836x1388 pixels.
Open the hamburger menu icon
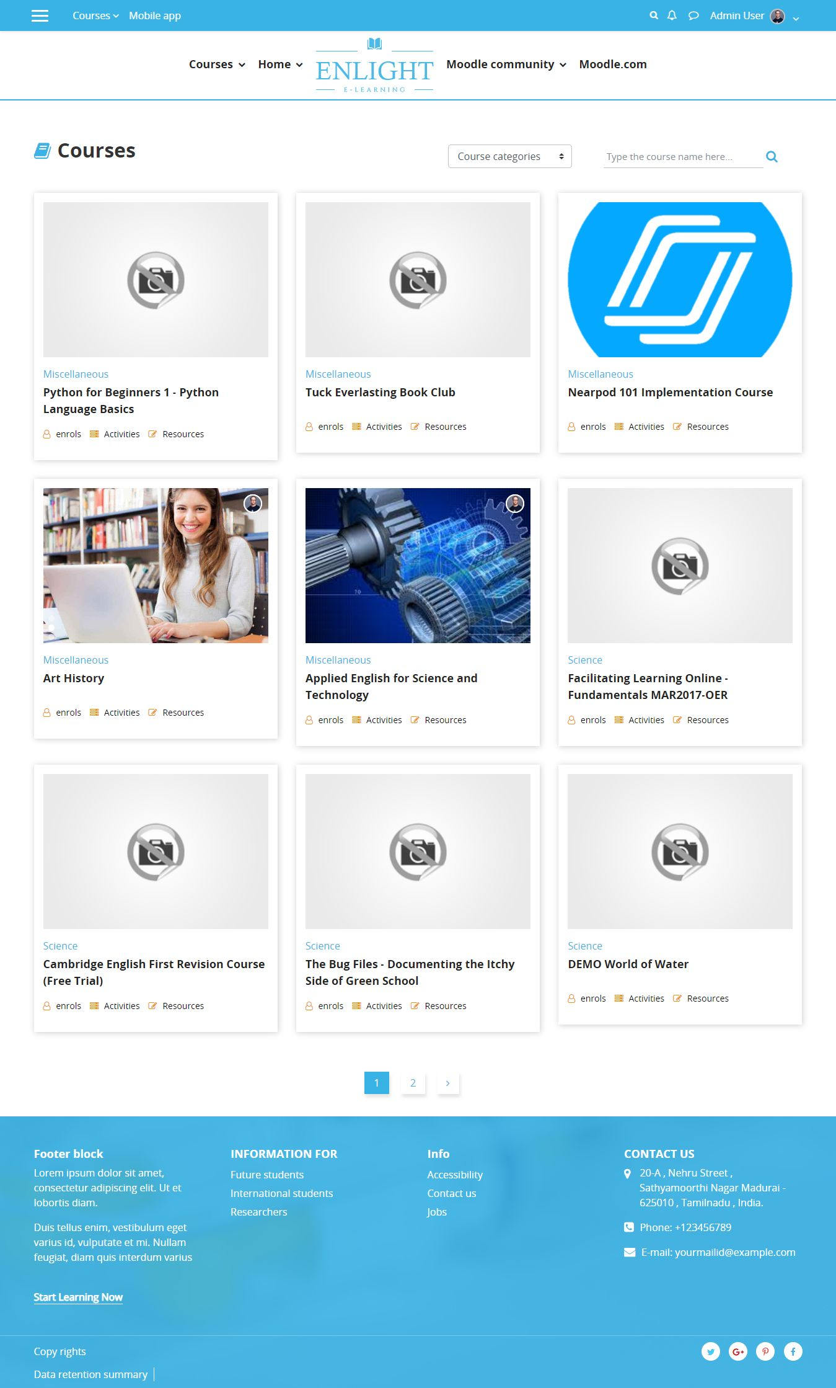coord(40,16)
